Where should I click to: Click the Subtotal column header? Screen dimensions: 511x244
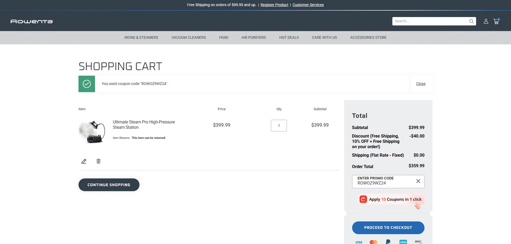320,109
